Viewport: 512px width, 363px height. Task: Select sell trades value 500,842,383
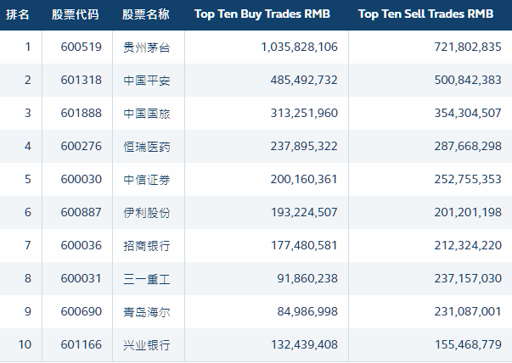[x=468, y=81]
